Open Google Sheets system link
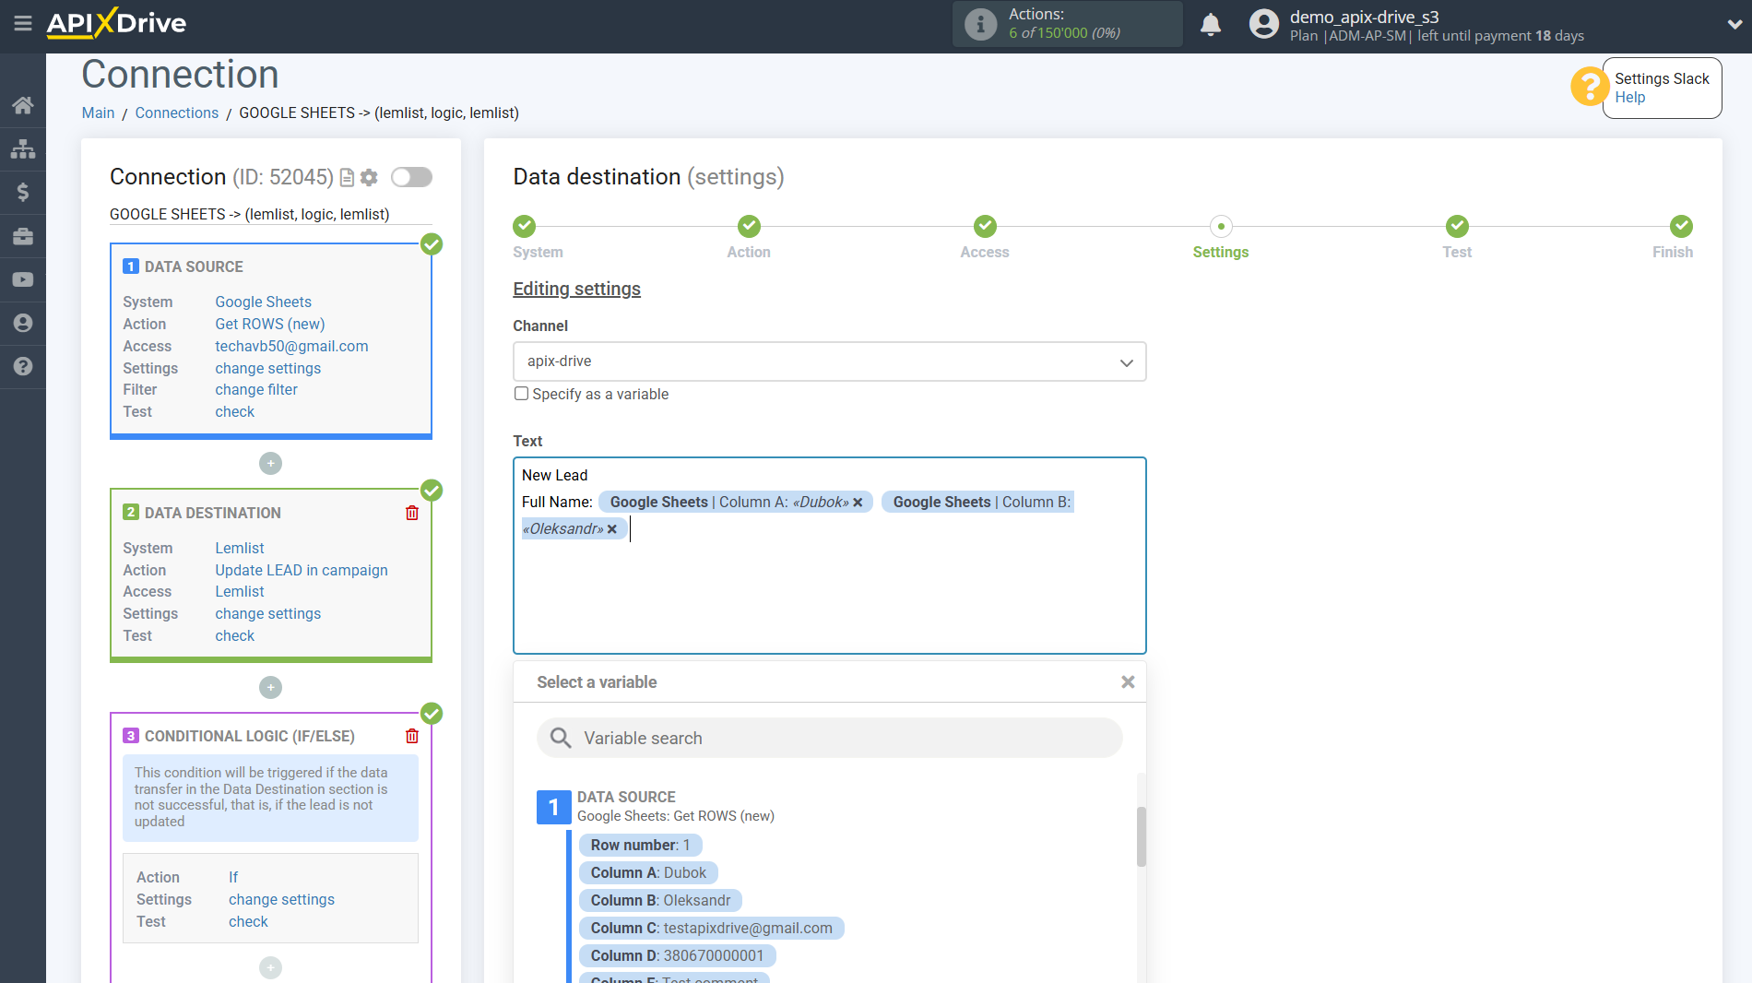Screen dimensions: 1752x983 click(x=263, y=302)
